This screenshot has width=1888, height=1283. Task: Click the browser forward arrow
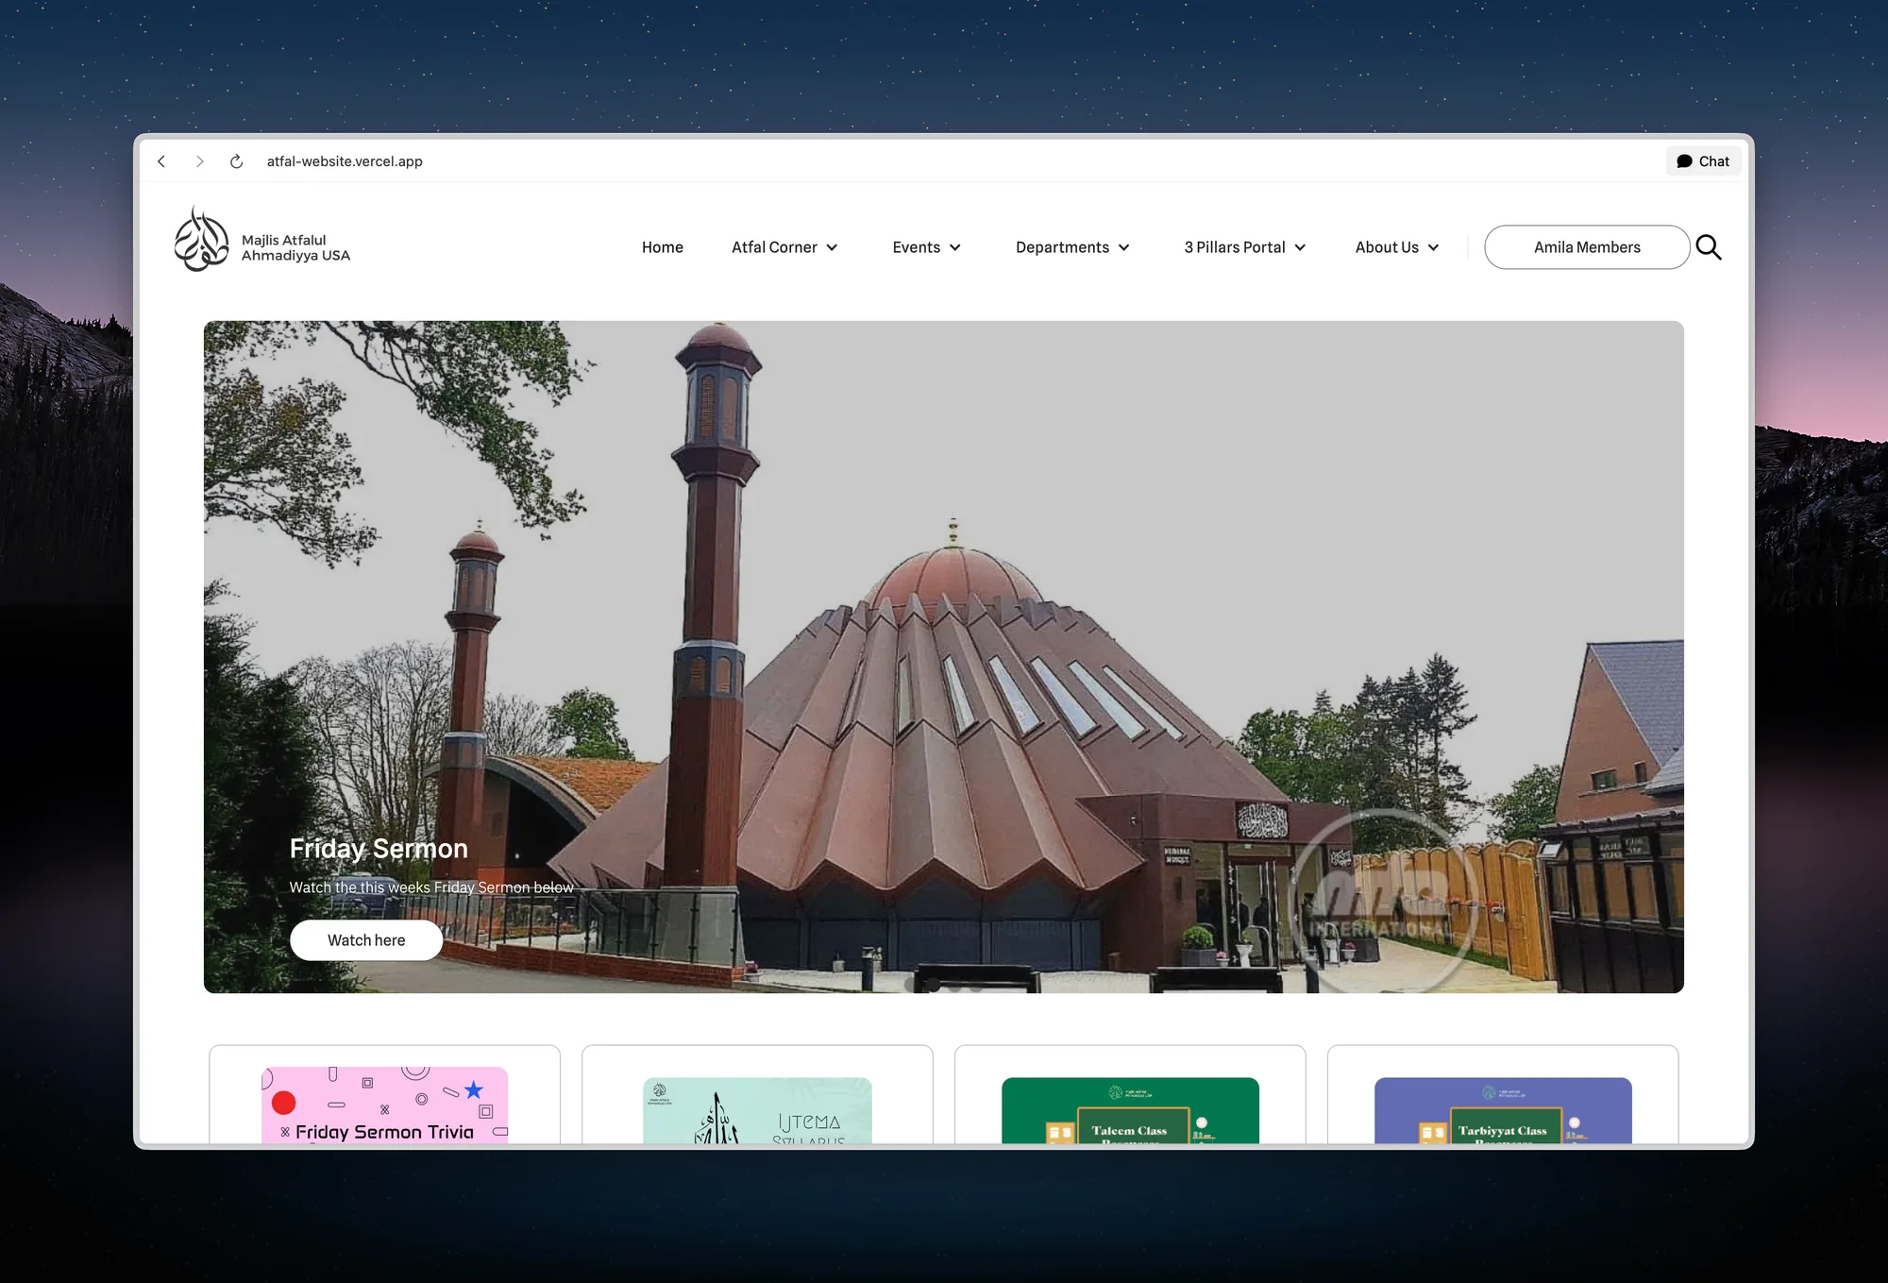click(x=200, y=160)
